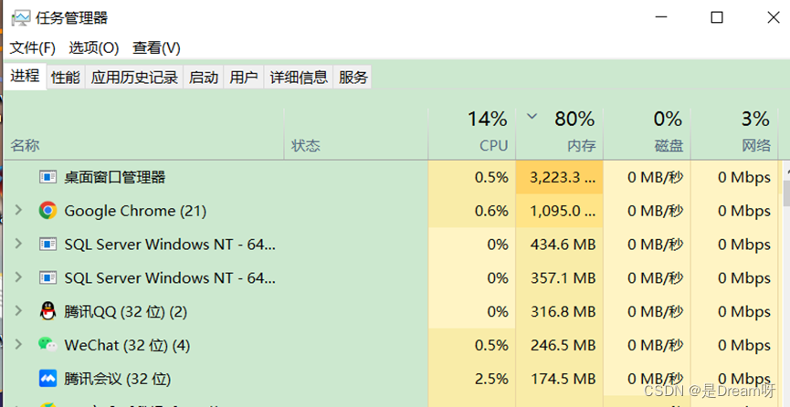Click 腾讯QQ's 0 Mbps network cell

[734, 311]
